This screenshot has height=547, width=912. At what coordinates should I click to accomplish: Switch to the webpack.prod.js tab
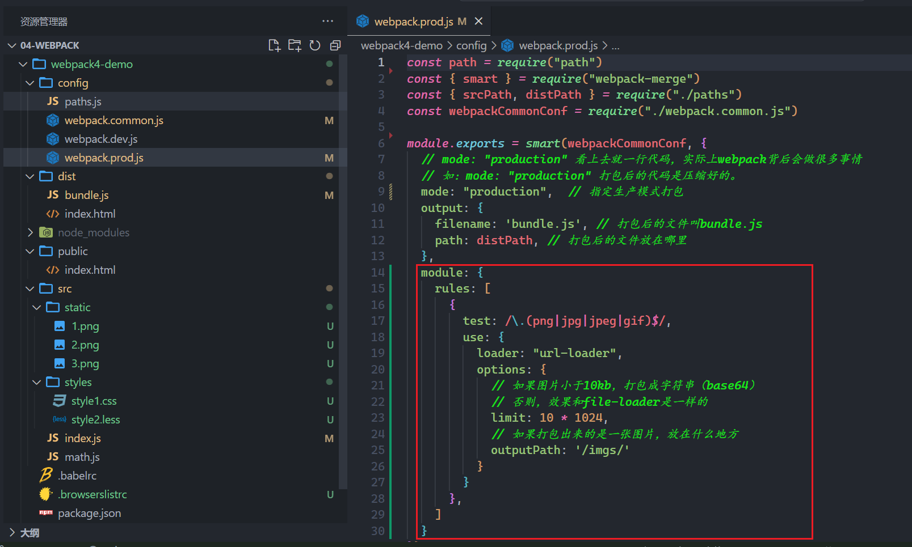coord(419,21)
